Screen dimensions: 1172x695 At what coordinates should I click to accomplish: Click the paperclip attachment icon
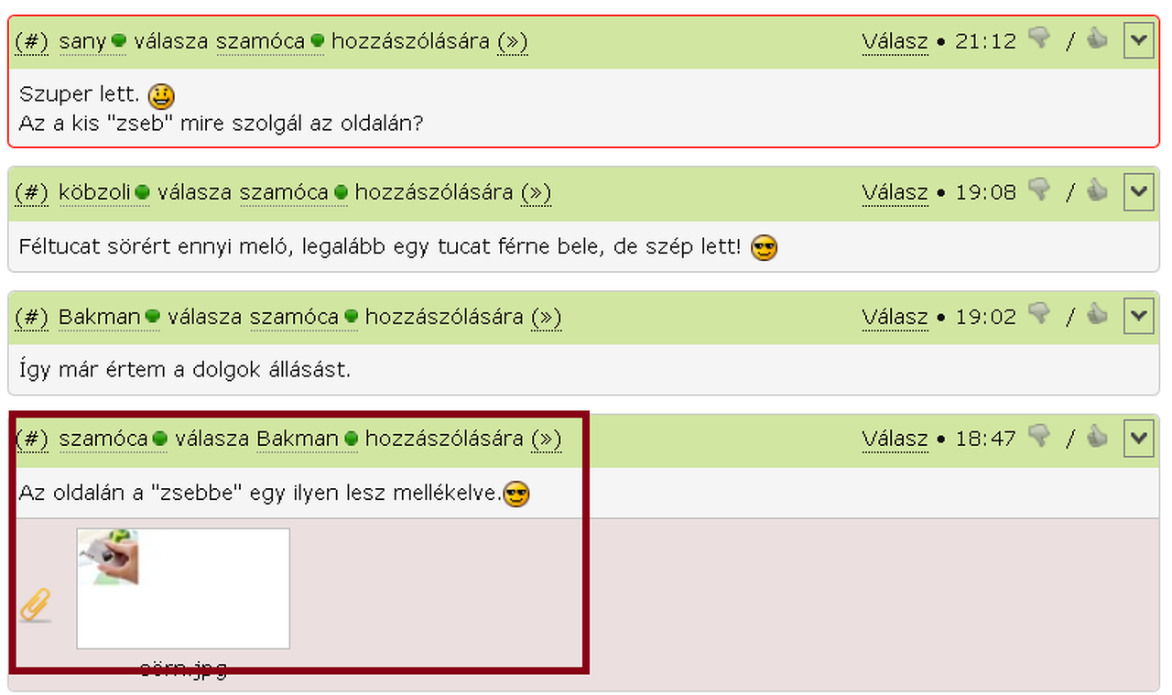point(35,605)
